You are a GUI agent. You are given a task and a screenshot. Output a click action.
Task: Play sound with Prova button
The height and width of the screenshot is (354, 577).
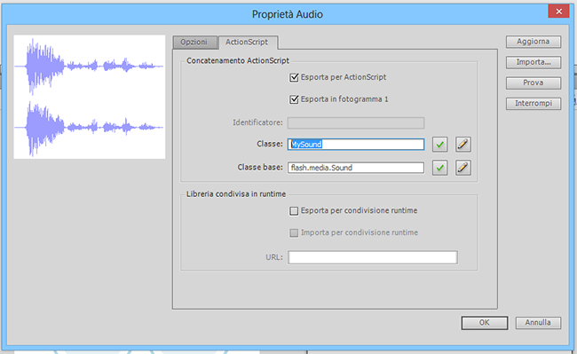534,83
